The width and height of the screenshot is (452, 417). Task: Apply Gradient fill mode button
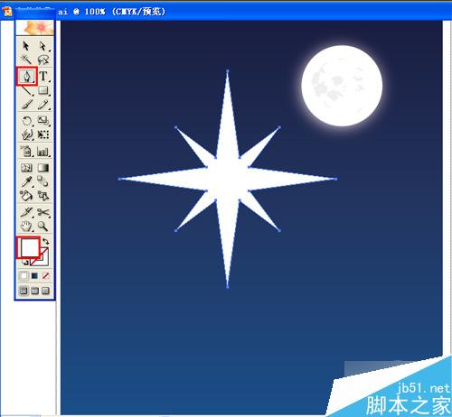(x=35, y=275)
